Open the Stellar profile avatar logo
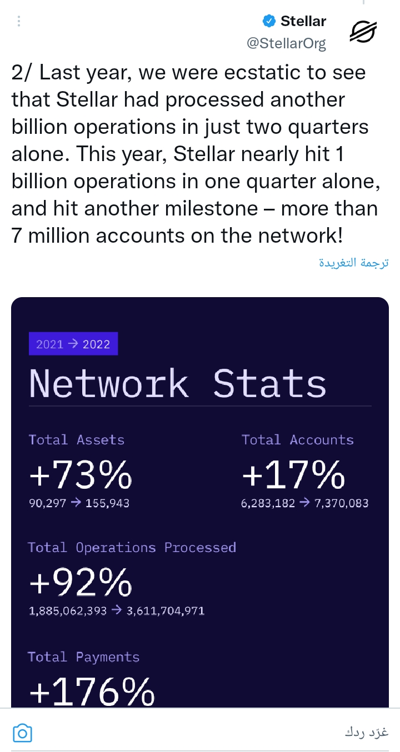The height and width of the screenshot is (752, 400). pyautogui.click(x=363, y=32)
